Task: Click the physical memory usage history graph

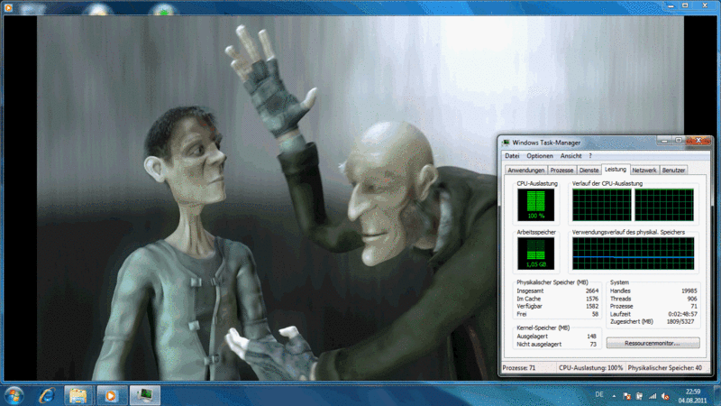Action: pos(634,254)
